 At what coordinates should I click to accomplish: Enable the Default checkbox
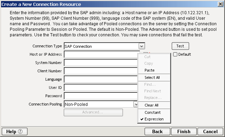pos(175,54)
